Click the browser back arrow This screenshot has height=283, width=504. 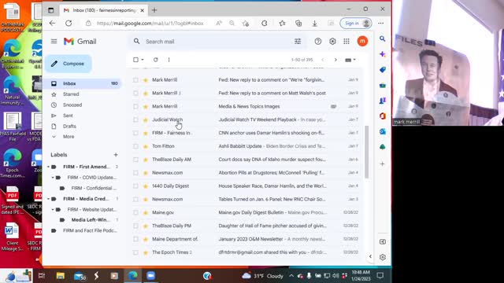point(52,23)
